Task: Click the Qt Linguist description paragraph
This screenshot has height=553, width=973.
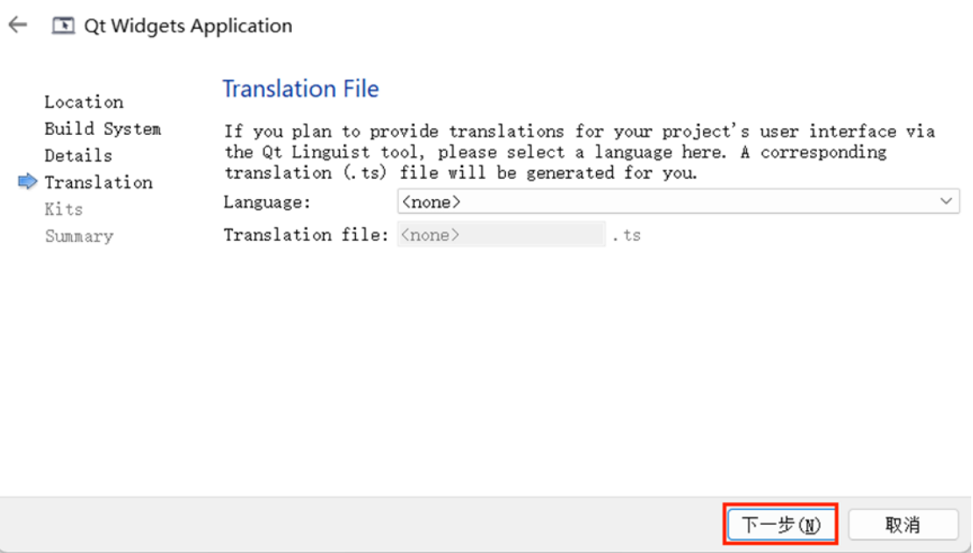Action: point(579,152)
